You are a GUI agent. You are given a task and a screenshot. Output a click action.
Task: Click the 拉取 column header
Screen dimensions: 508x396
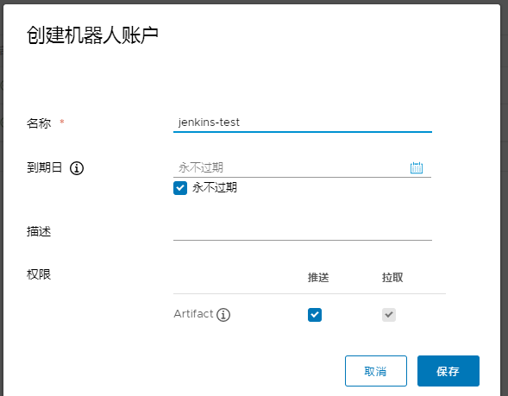click(392, 278)
